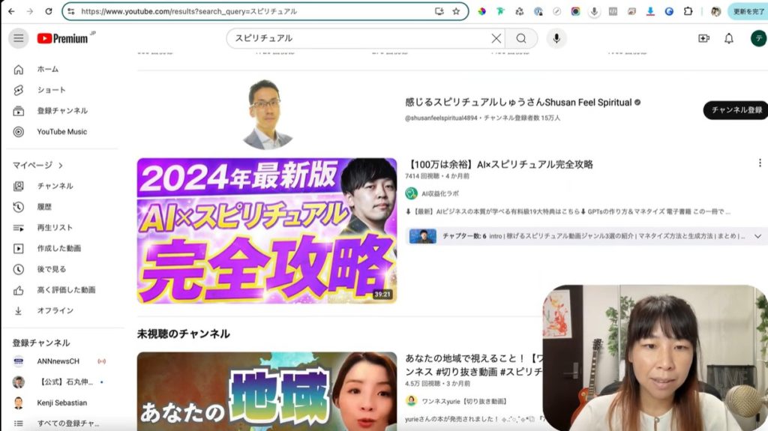Bookmark this page with star icon
768x431 pixels.
click(x=456, y=11)
